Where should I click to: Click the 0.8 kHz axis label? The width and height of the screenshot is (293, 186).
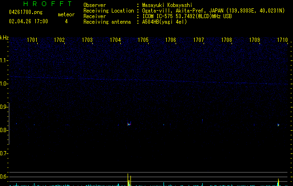coord(4,130)
